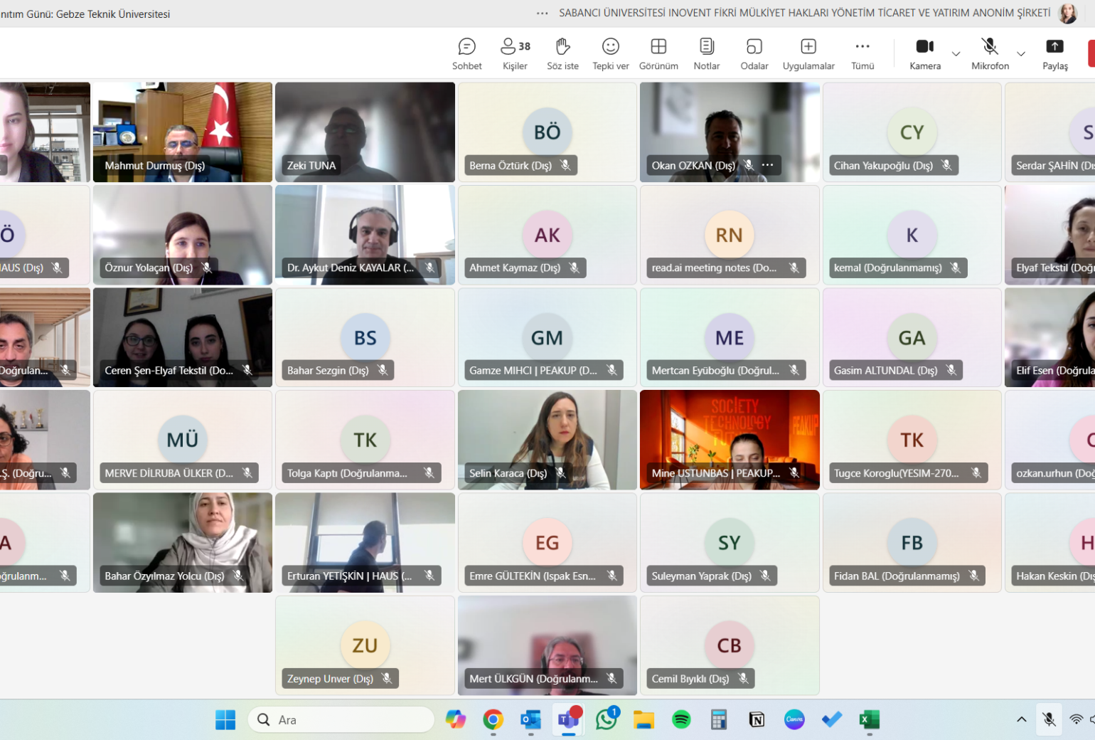Click the name label Cemil Bıyıklı (Dış)

(x=690, y=679)
